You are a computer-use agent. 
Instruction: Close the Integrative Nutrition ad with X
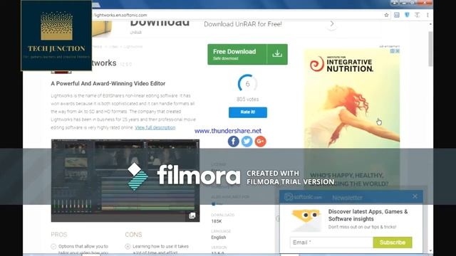click(x=398, y=51)
